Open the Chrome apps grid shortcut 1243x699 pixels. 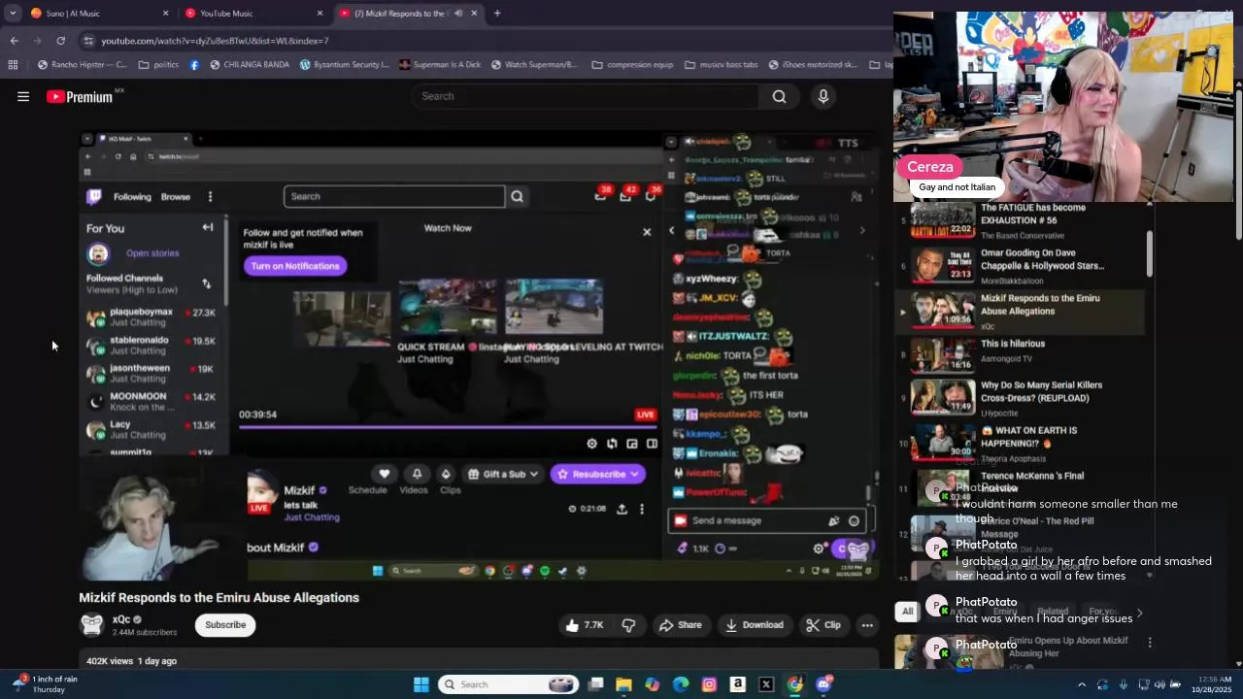coord(13,65)
